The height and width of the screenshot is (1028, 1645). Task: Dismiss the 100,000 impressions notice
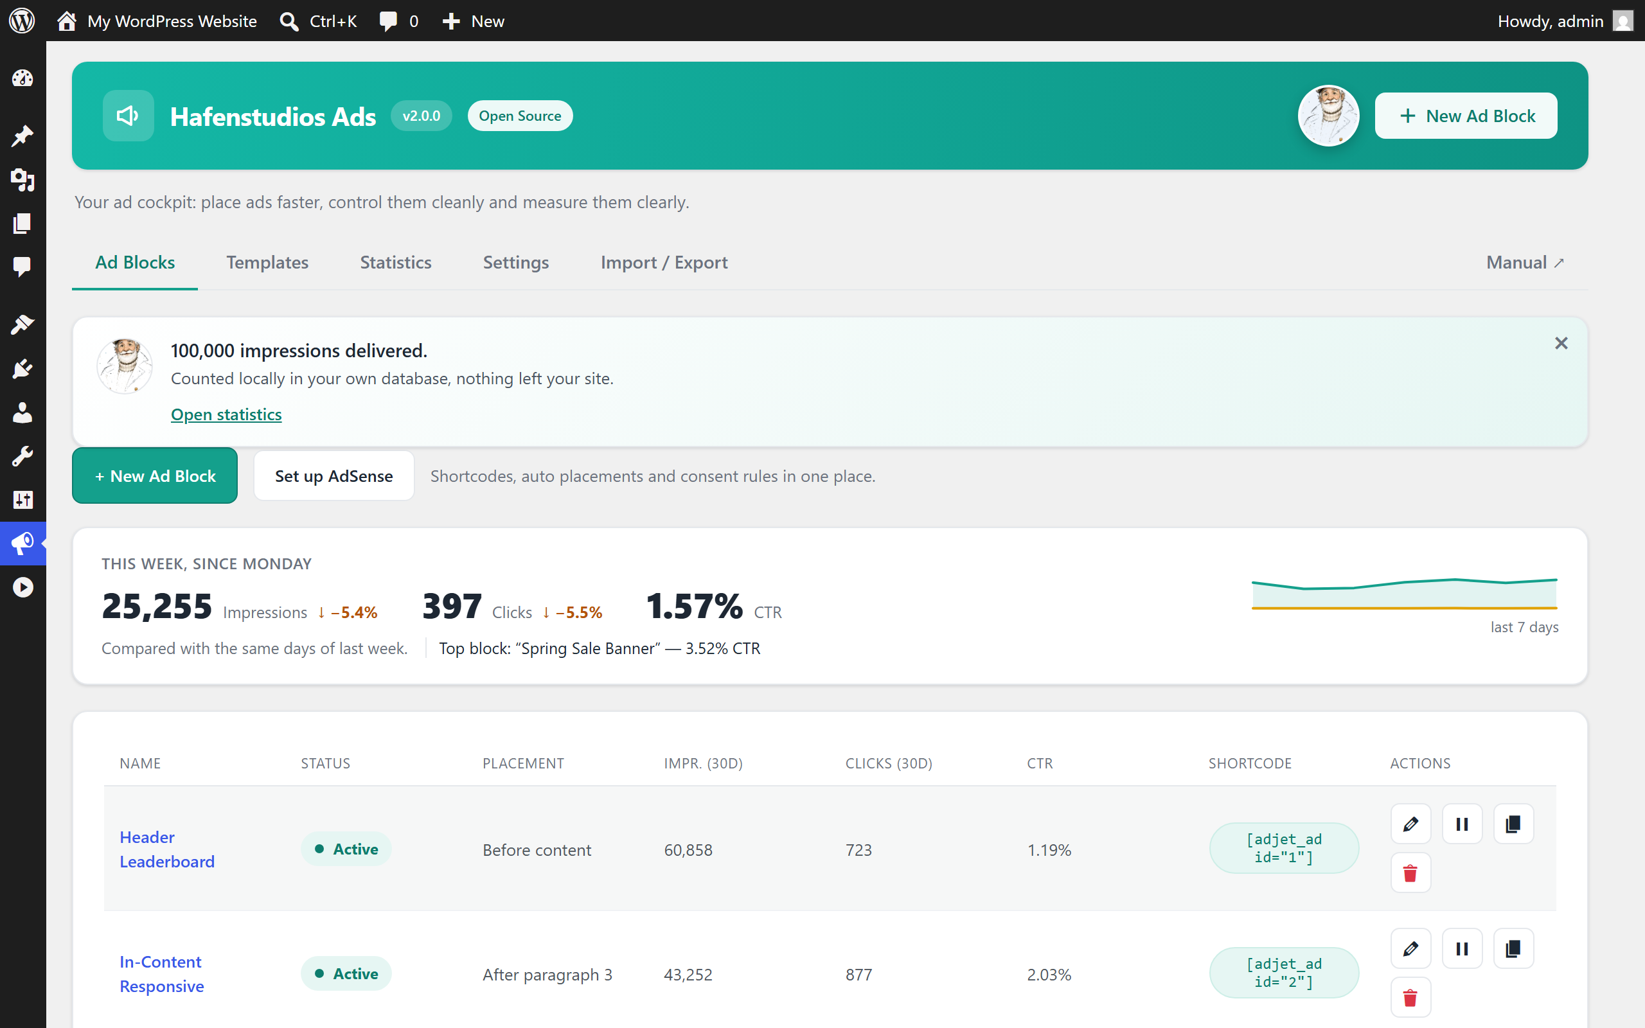(x=1561, y=343)
